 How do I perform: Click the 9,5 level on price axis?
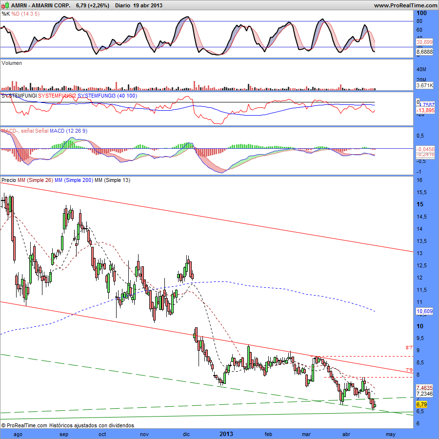click(x=420, y=338)
